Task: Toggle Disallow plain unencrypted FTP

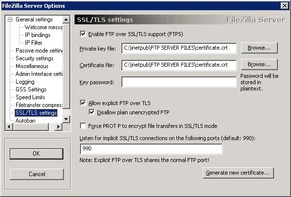Action: click(92, 112)
